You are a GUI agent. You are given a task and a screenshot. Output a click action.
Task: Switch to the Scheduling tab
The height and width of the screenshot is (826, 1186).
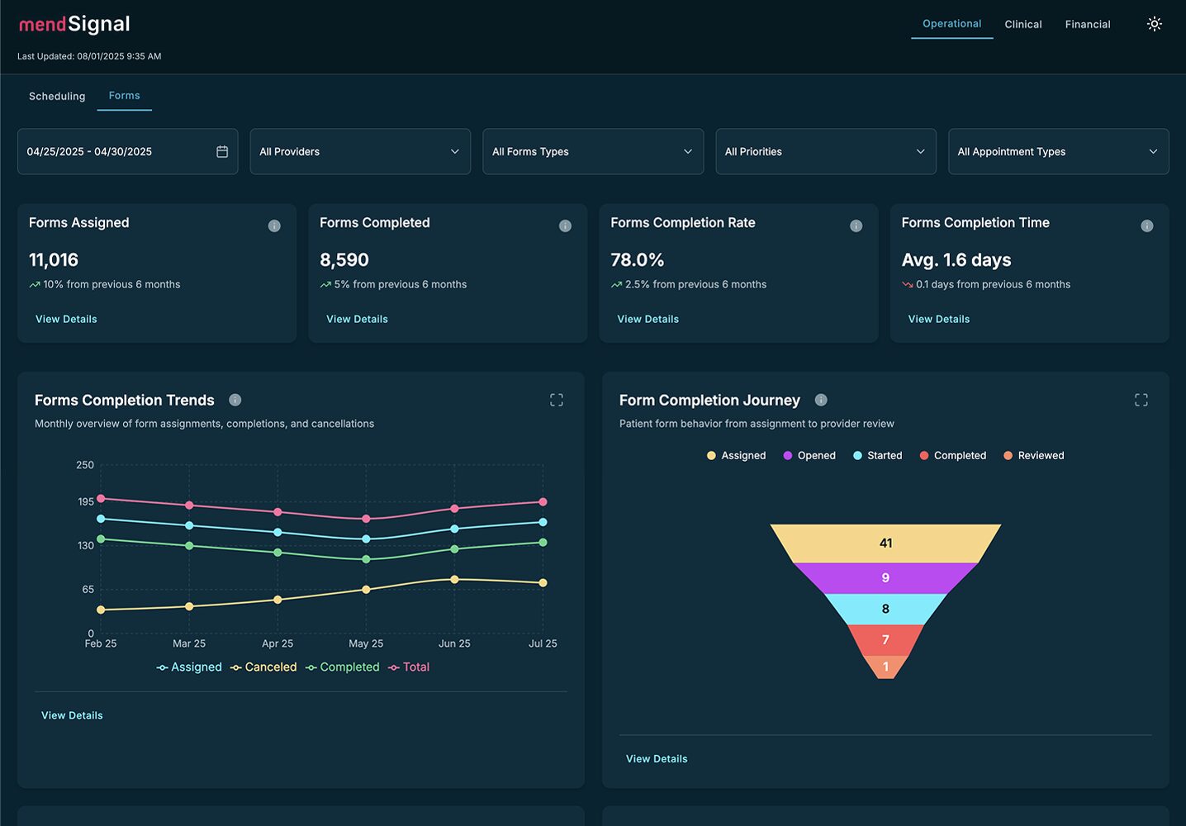(57, 97)
